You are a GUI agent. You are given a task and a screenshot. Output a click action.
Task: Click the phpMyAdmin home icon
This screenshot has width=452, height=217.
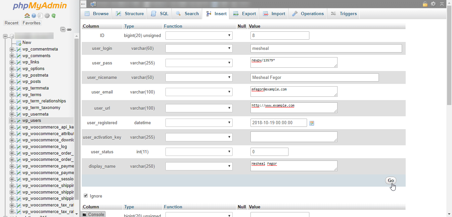[x=27, y=16]
